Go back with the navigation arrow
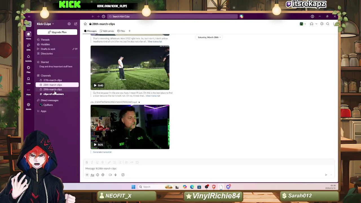 93,16
